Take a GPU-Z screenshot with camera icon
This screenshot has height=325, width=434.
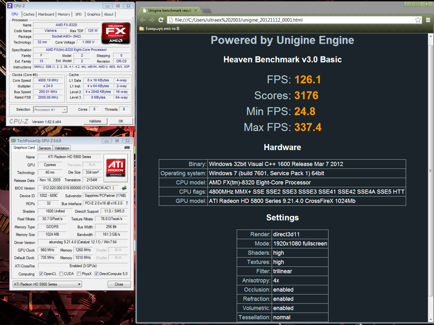pos(127,147)
